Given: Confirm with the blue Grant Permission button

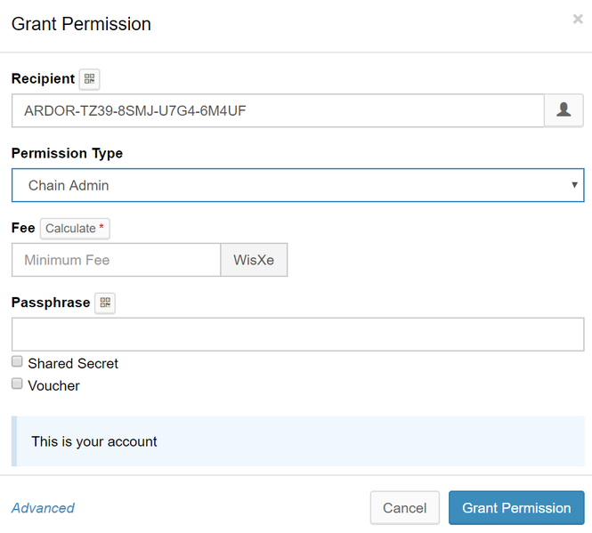Looking at the screenshot, I should (516, 508).
